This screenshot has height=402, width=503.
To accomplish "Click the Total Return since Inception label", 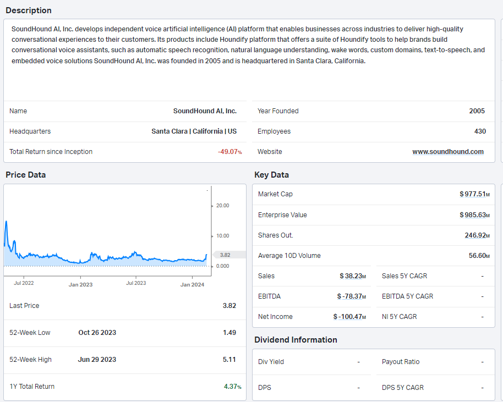I will [51, 152].
